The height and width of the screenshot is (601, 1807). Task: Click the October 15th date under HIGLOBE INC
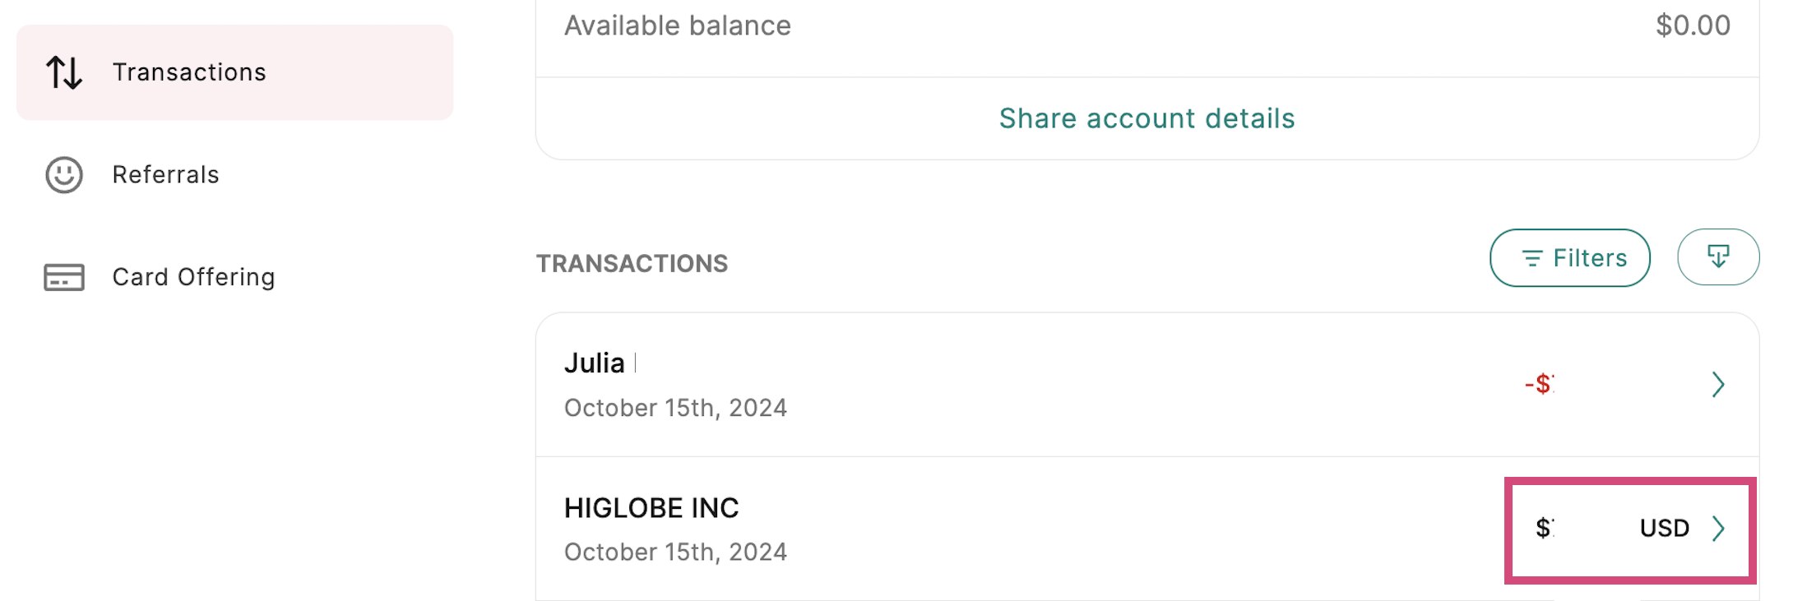(675, 552)
